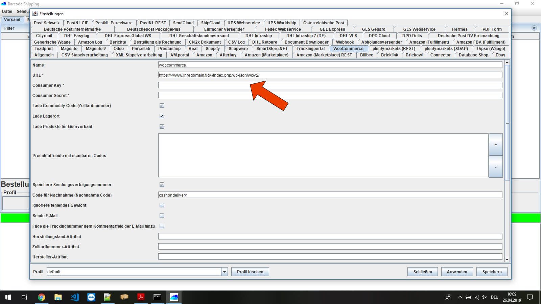Open the Billbee tab
Image resolution: width=541 pixels, height=304 pixels.
click(367, 55)
